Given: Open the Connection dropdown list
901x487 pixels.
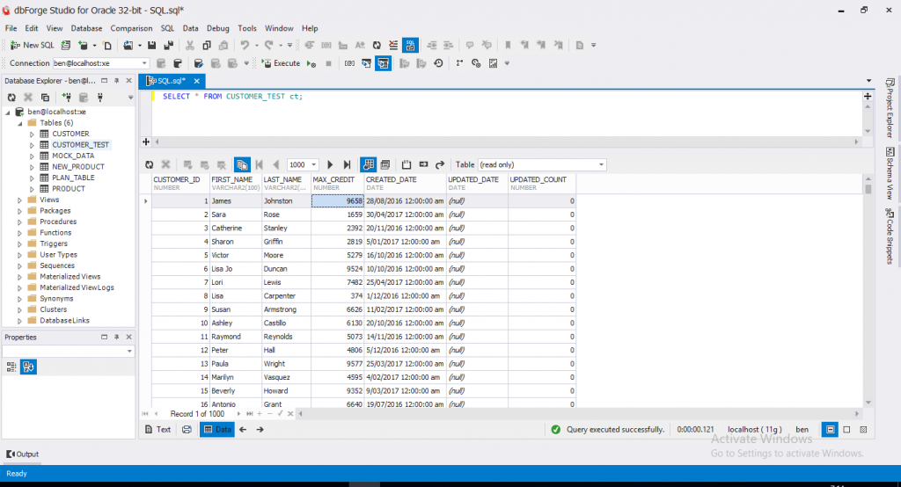Looking at the screenshot, I should point(144,63).
